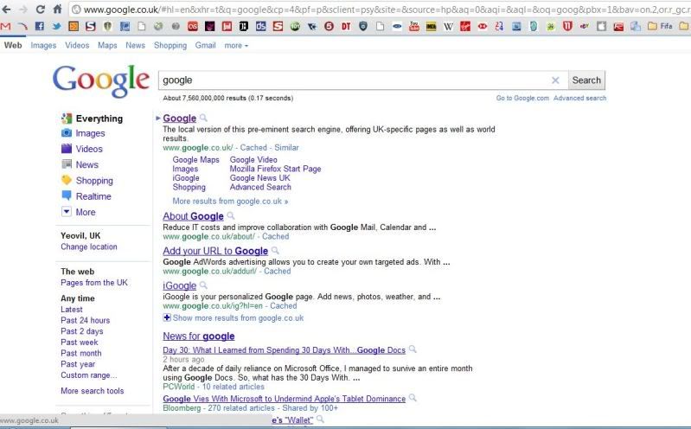Open the IMDb bookmark icon

pyautogui.click(x=431, y=27)
